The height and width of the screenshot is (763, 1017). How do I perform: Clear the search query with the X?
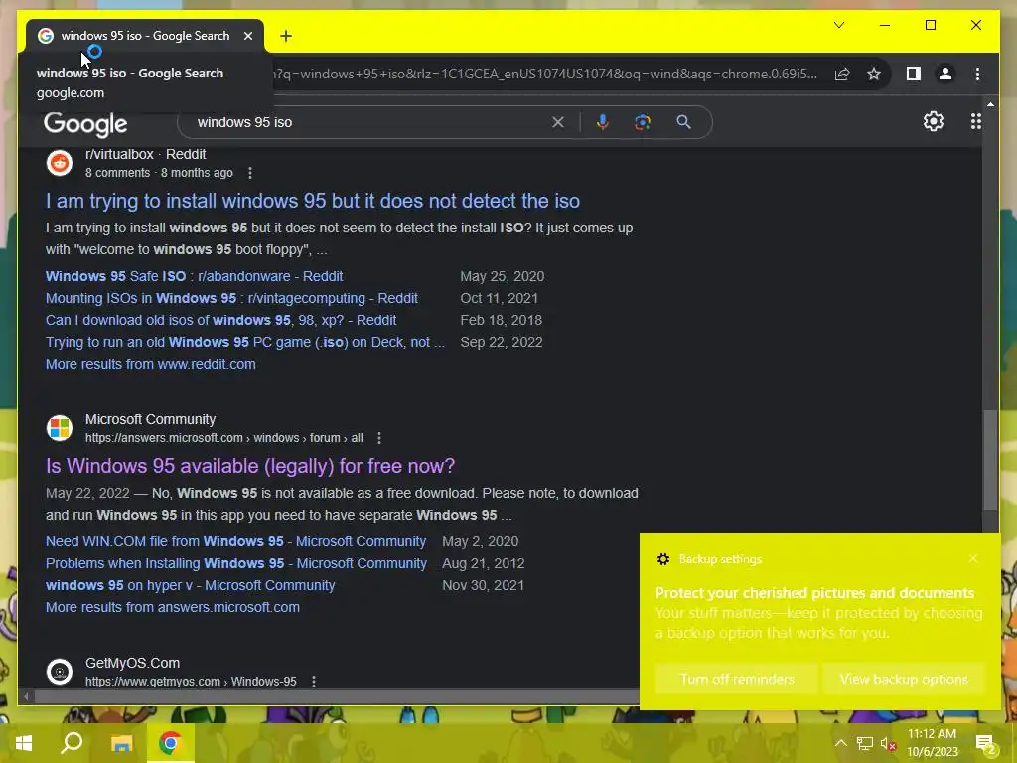pos(558,122)
